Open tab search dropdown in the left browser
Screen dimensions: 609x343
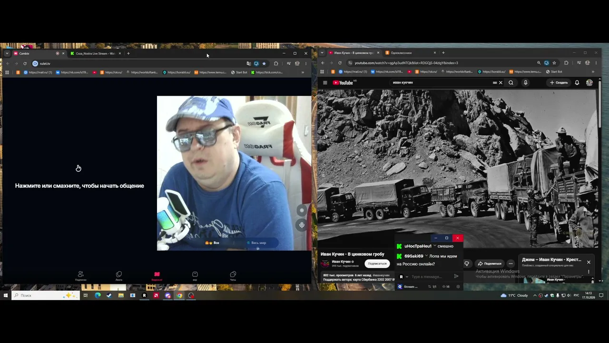pyautogui.click(x=7, y=53)
